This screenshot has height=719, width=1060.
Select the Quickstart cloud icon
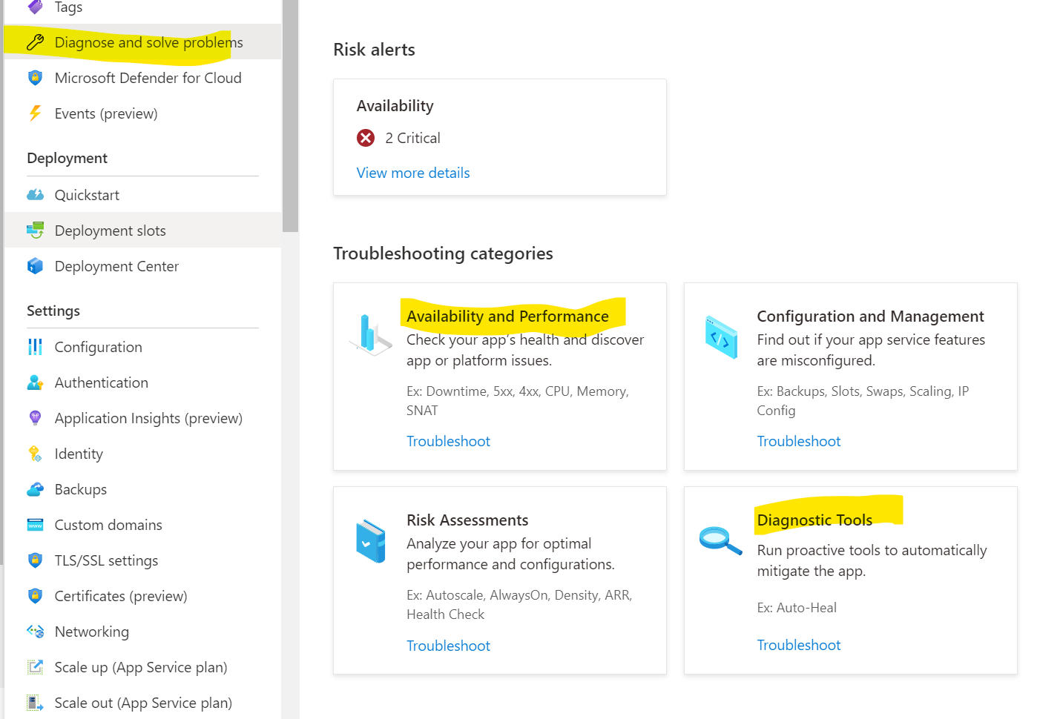(35, 194)
